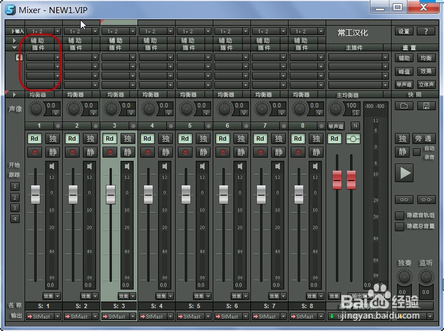Toggle phase invert on channel 2 pan
The image size is (444, 331).
pyautogui.click(x=94, y=112)
